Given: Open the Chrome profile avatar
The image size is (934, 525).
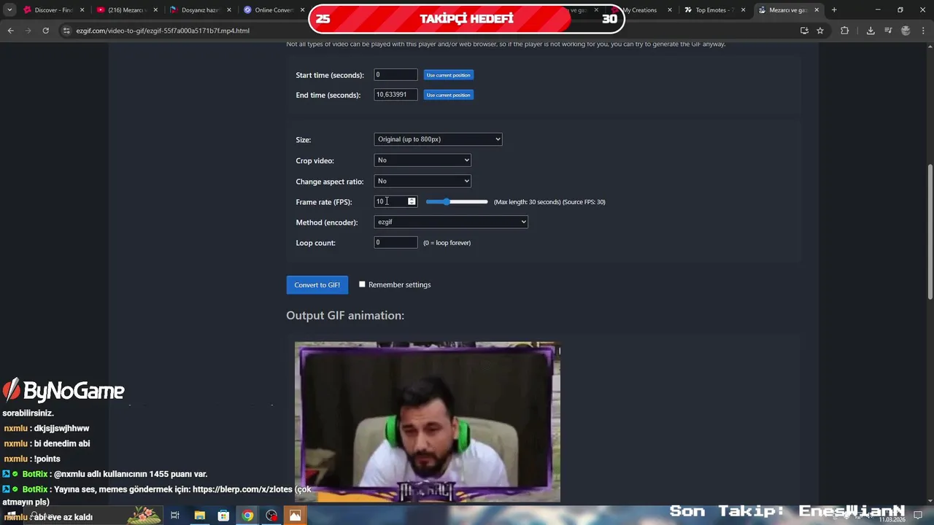Looking at the screenshot, I should pyautogui.click(x=906, y=31).
